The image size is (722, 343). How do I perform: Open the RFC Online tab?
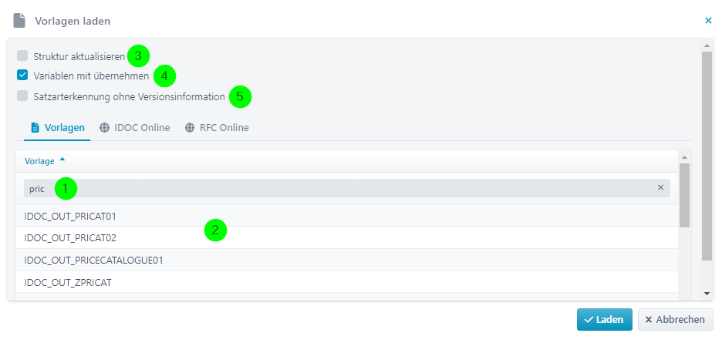point(217,127)
